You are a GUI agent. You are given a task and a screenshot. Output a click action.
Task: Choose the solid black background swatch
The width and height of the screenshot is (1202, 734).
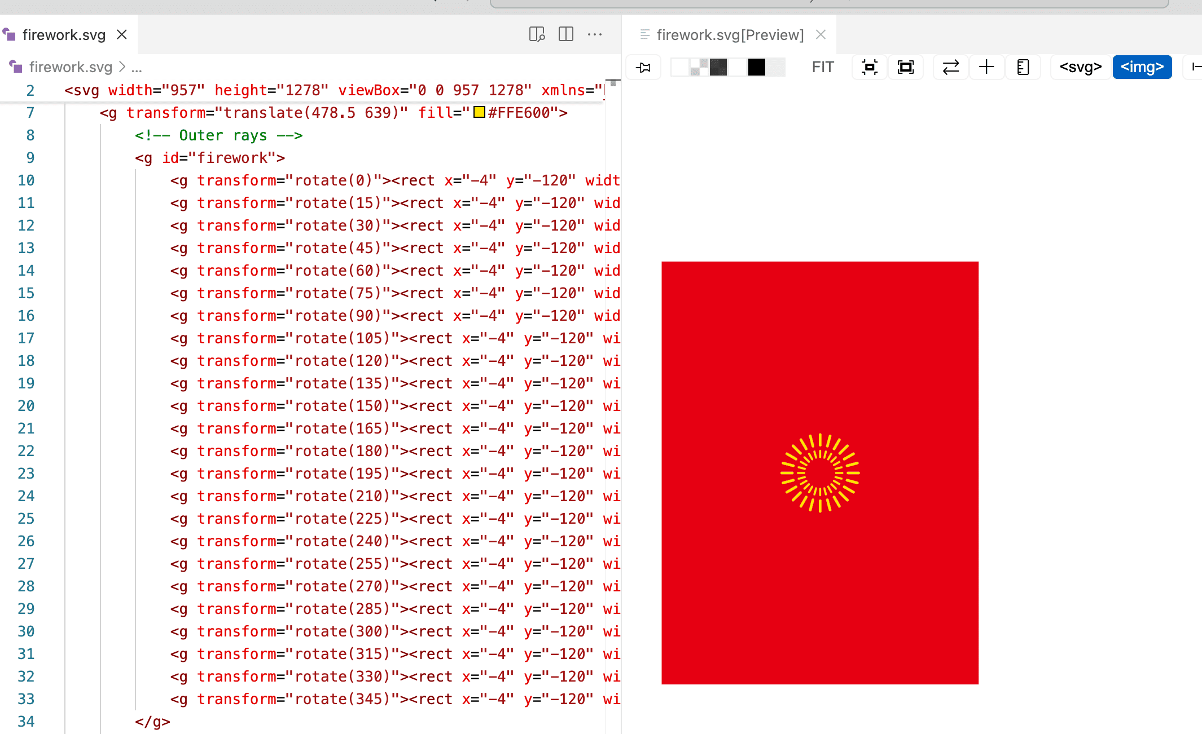[x=757, y=67]
